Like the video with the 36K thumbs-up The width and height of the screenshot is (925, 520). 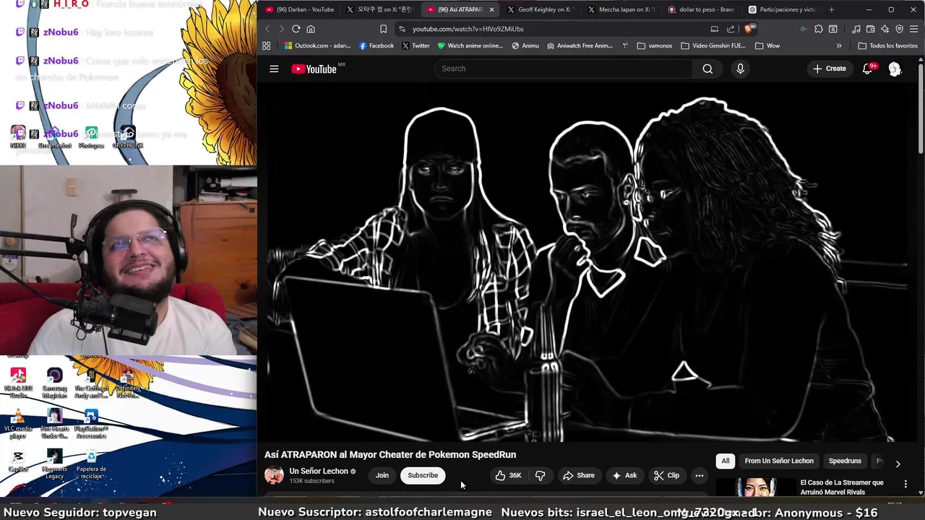tap(507, 475)
